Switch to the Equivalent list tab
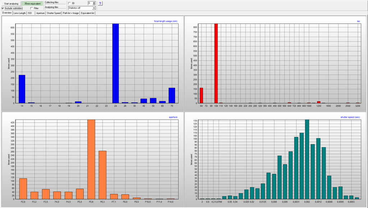The width and height of the screenshot is (368, 208). (88, 13)
